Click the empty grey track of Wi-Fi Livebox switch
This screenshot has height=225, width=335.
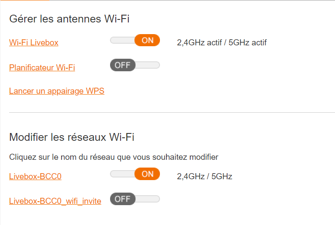[122, 40]
